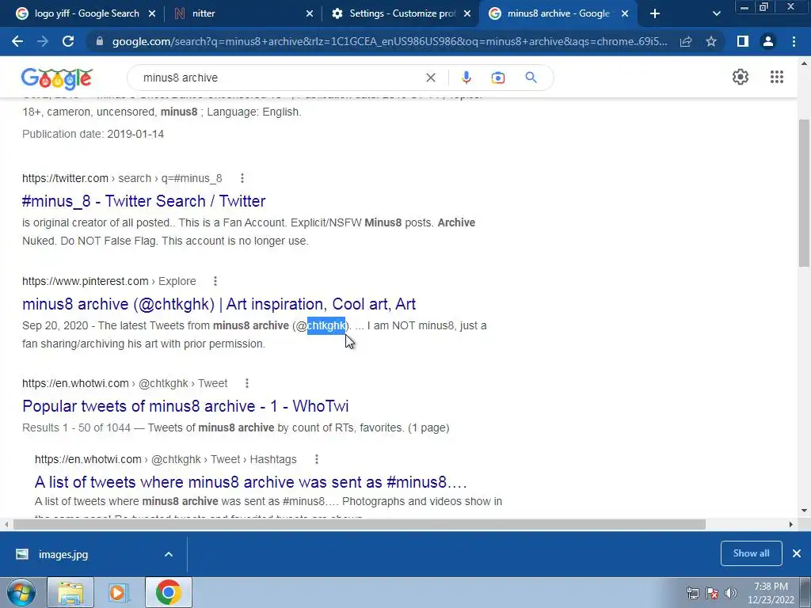The height and width of the screenshot is (608, 811).
Task: Click the horizontal scrollbar thumb
Action: (x=360, y=524)
